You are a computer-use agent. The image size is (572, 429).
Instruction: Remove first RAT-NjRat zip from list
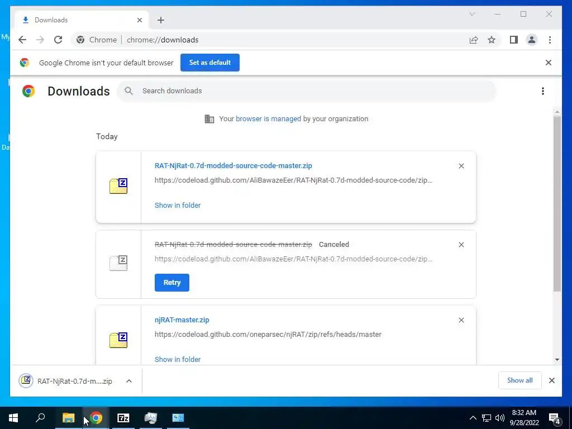coord(461,166)
